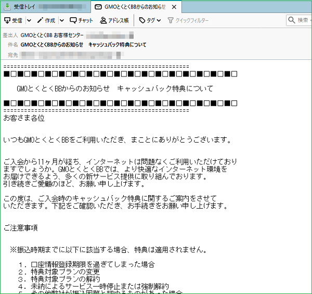Click the 差出人 label
The image size is (312, 294).
point(10,35)
